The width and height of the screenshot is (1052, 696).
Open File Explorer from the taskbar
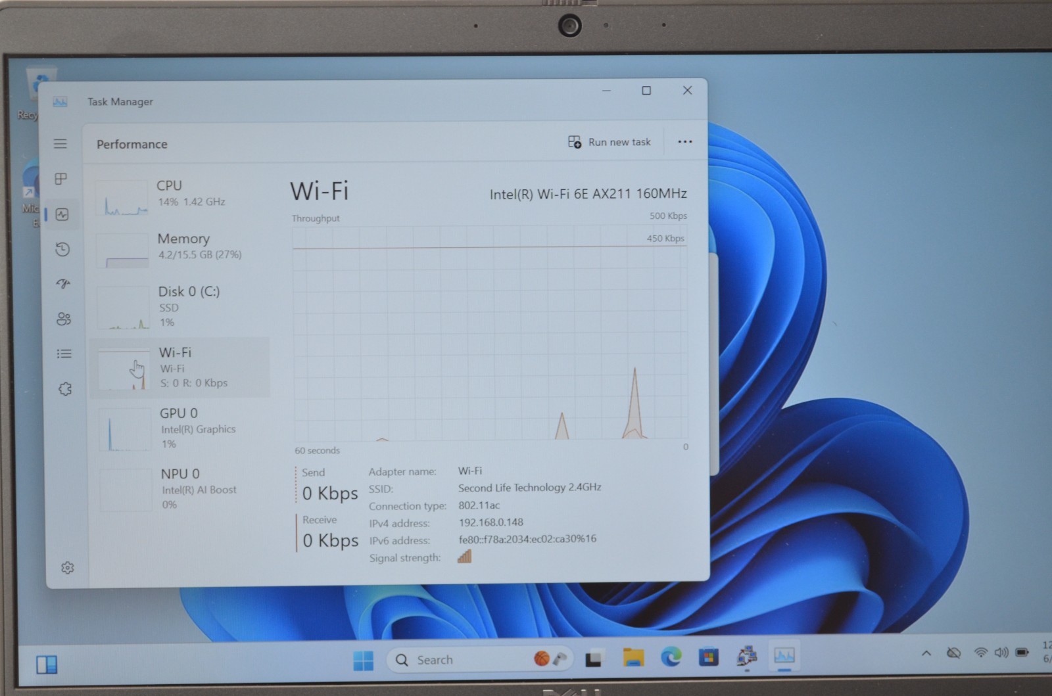(x=634, y=657)
